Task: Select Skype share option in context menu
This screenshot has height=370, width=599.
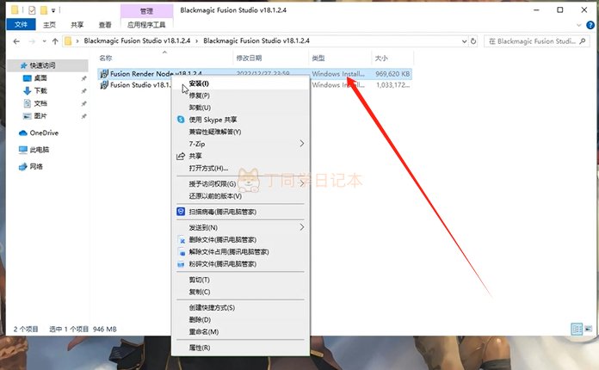Action: [x=213, y=120]
